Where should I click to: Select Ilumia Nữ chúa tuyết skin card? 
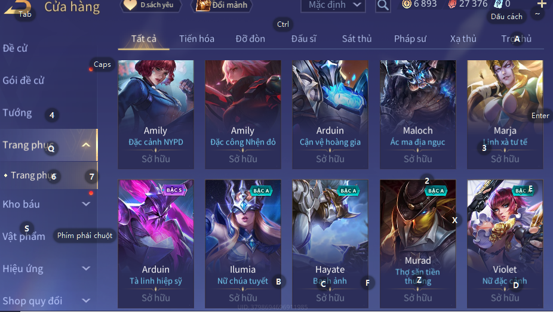point(243,243)
